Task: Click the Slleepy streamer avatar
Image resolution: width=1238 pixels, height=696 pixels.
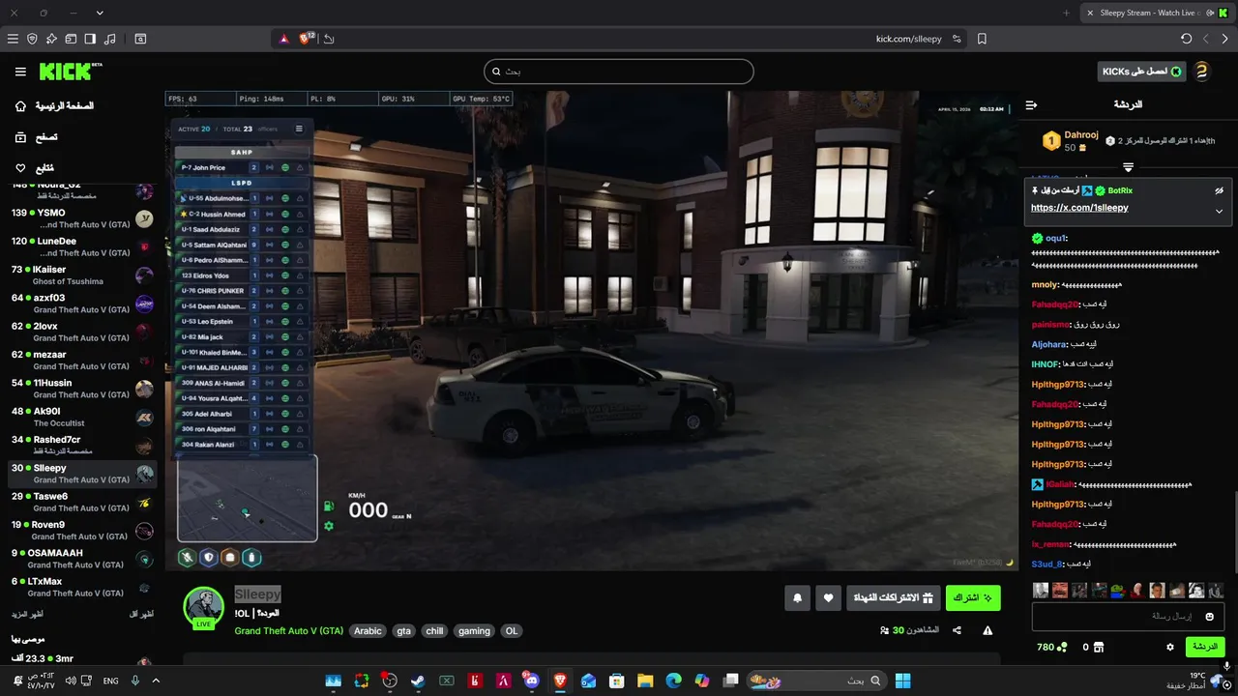Action: 204,607
